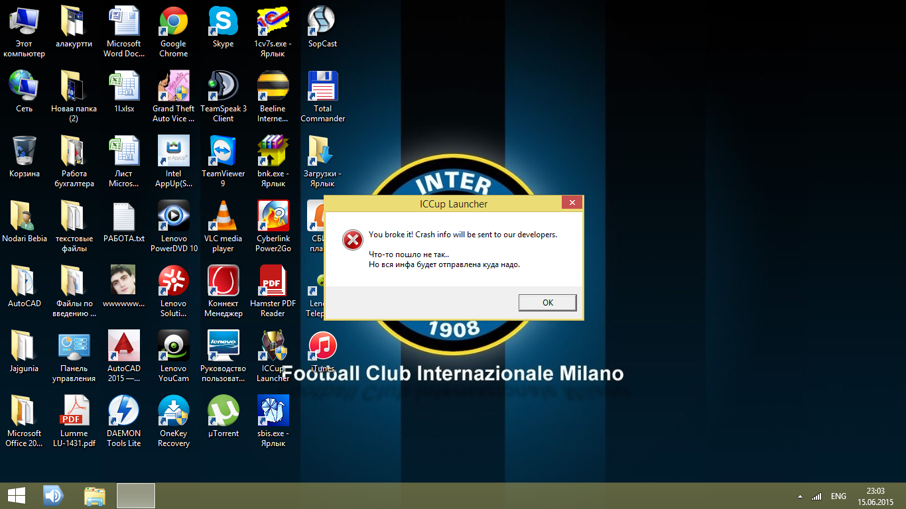Select the DAEMON Tools Lite icon

click(123, 422)
